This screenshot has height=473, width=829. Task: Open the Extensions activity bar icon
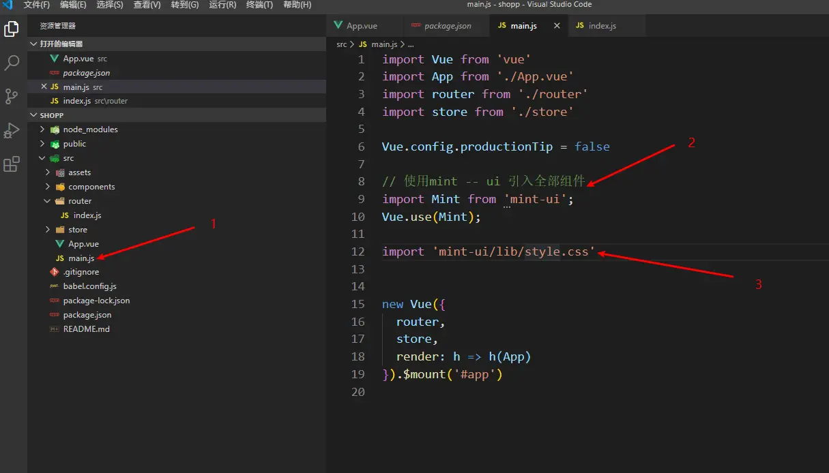(12, 164)
